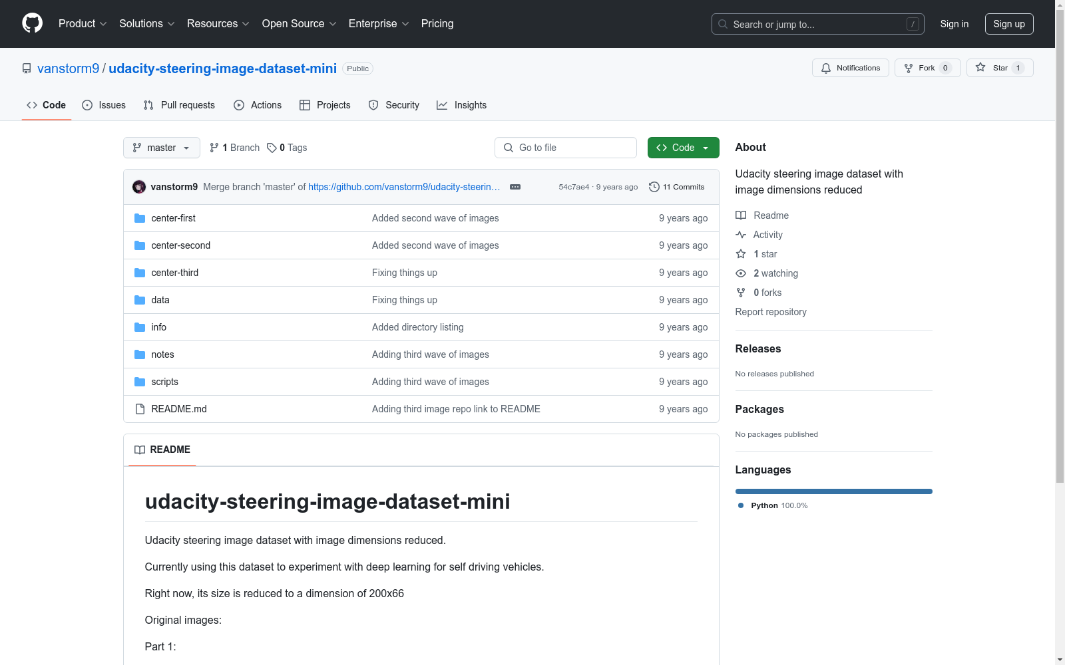Click the history clock icon by 11 Commits
Screen dimensions: 1065x665
(x=654, y=187)
